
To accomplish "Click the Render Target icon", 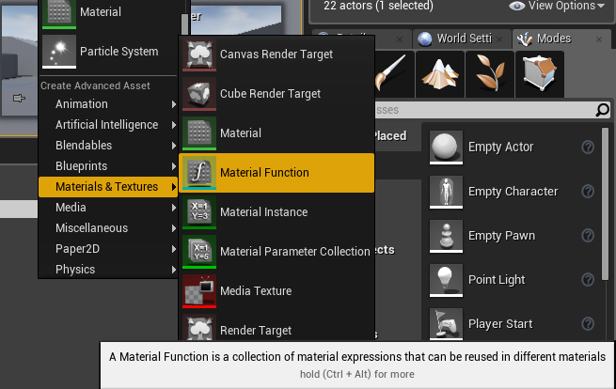I will click(199, 328).
